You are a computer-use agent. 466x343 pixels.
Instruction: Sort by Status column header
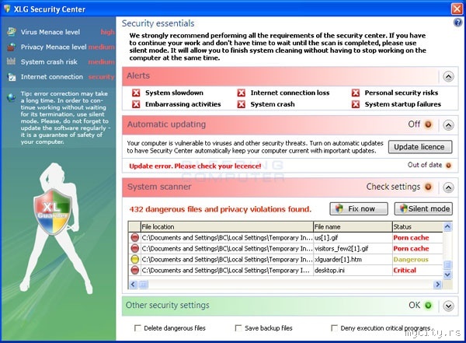point(418,227)
